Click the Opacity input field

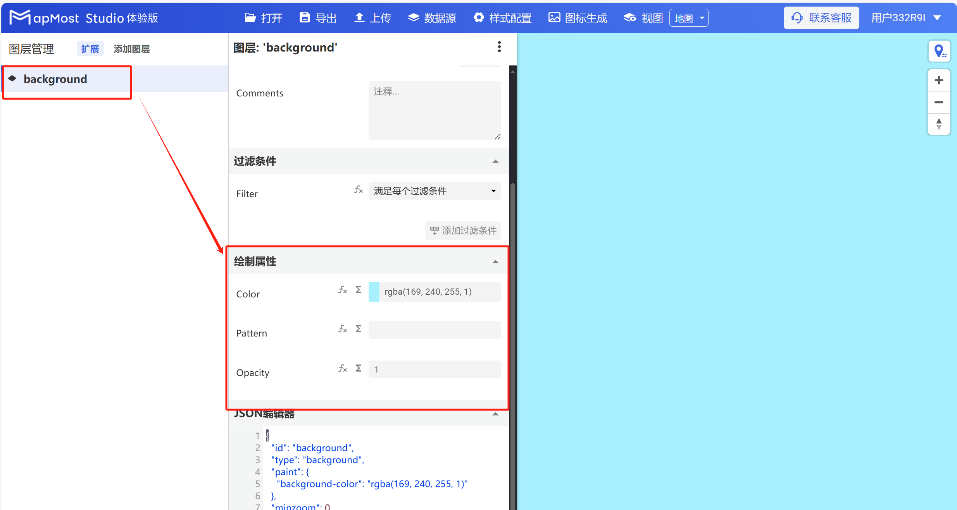pos(434,369)
